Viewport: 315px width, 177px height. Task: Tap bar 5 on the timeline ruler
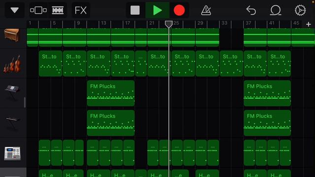[54, 23]
